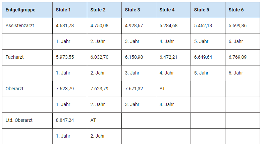Screen dimensions: 264x148
Task: Select the Ltd. Oberarzt row label
Action: 19,120
